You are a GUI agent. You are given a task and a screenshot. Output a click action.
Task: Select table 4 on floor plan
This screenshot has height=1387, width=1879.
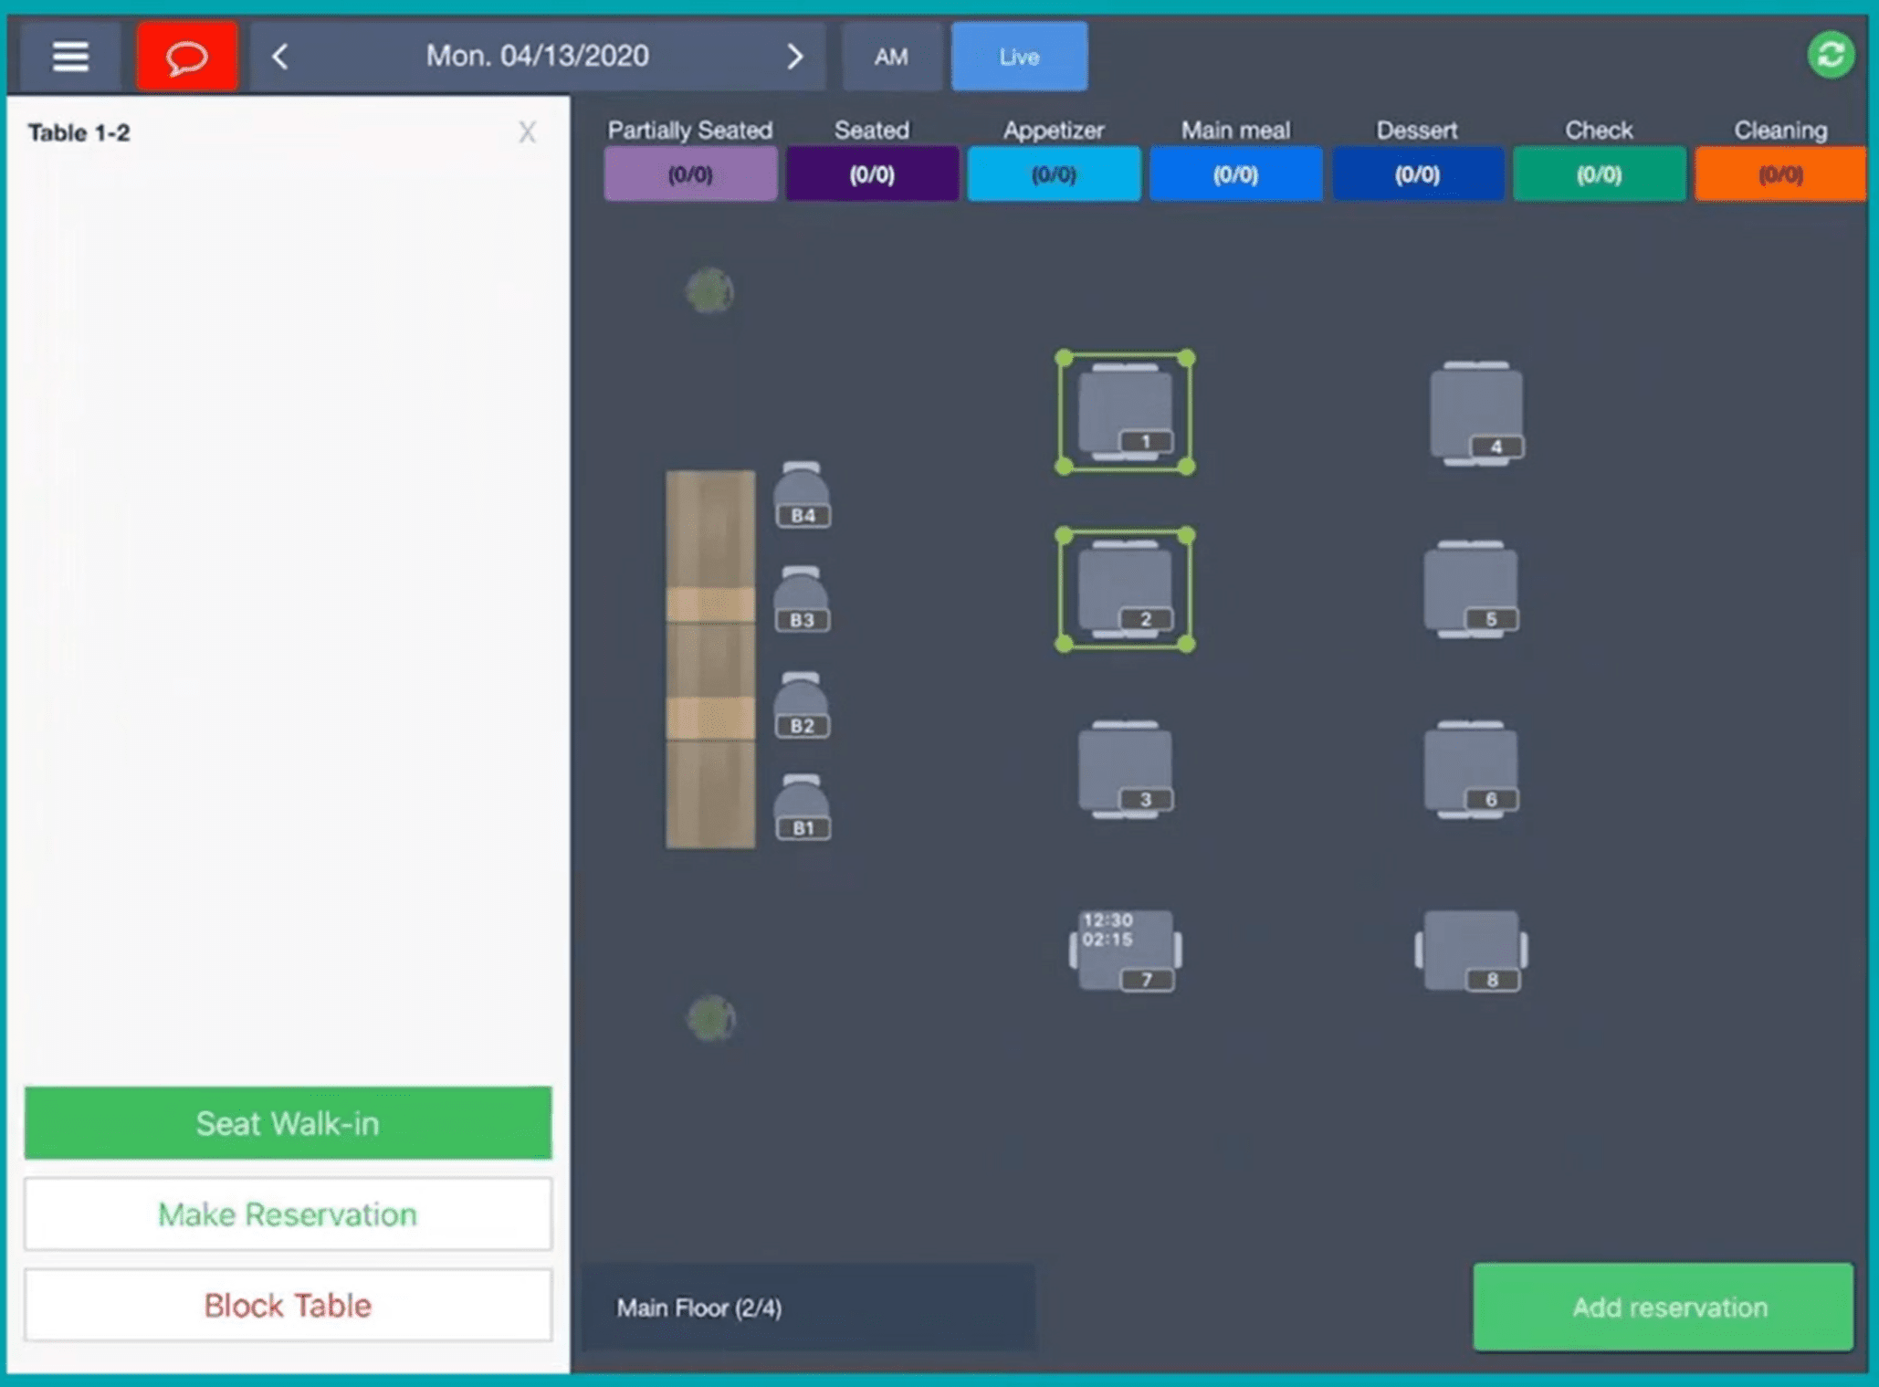click(x=1475, y=412)
